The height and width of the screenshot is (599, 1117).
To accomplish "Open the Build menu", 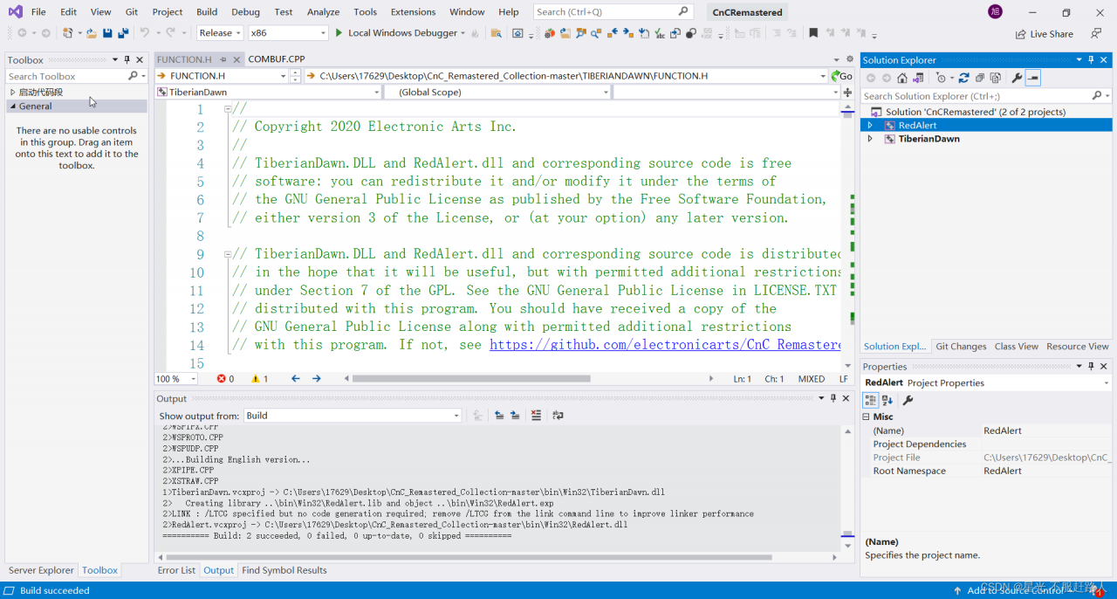I will pos(207,11).
